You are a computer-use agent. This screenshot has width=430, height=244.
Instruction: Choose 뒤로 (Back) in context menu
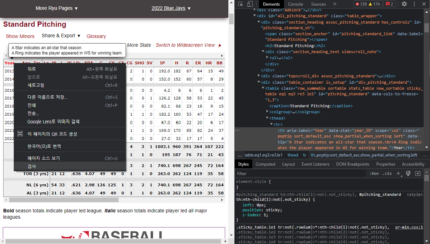70,69
